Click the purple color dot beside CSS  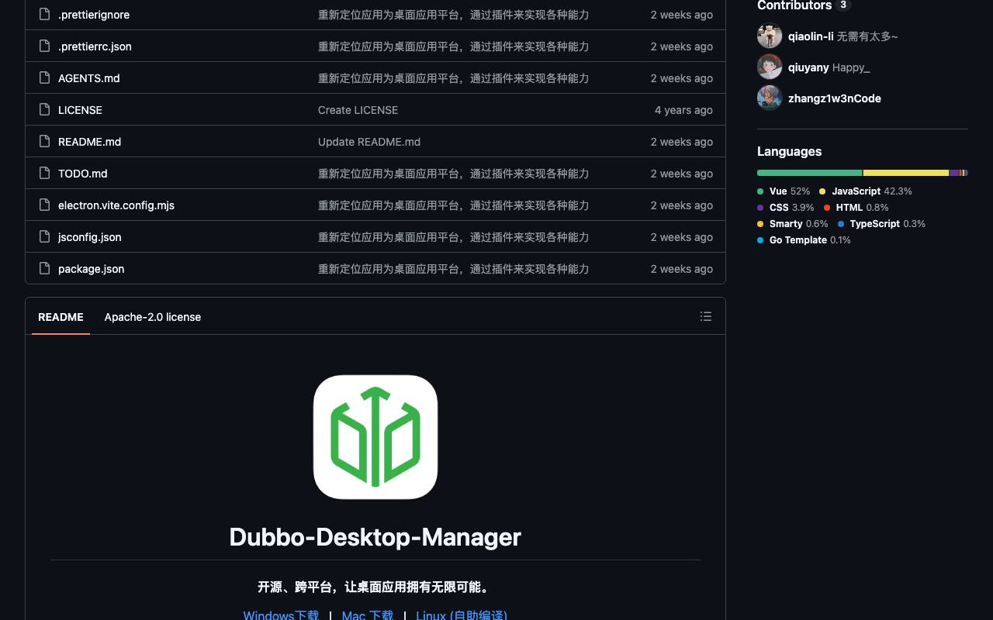click(x=761, y=208)
